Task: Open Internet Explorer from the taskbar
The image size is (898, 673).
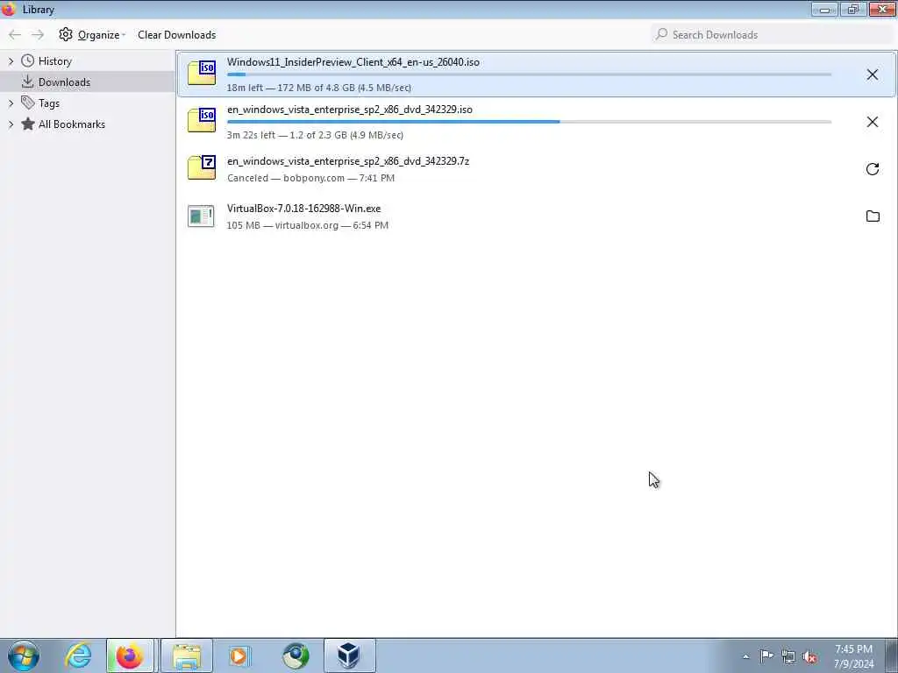Action: [78, 655]
